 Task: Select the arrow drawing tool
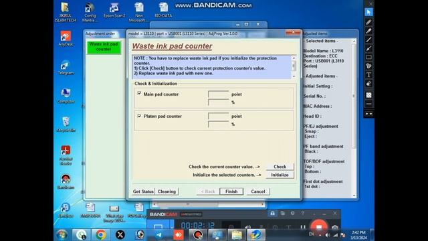pos(368,48)
